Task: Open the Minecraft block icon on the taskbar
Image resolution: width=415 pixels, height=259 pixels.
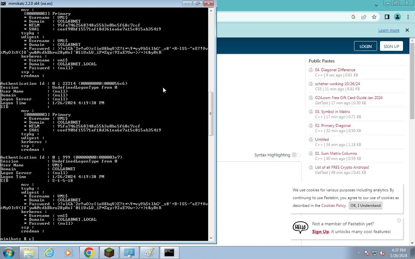Action: (109, 253)
